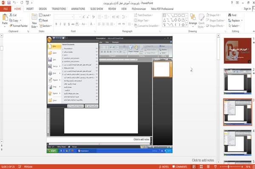Toggle the Notes pane in status bar

point(164,167)
